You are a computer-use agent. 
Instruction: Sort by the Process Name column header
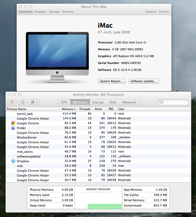33,109
